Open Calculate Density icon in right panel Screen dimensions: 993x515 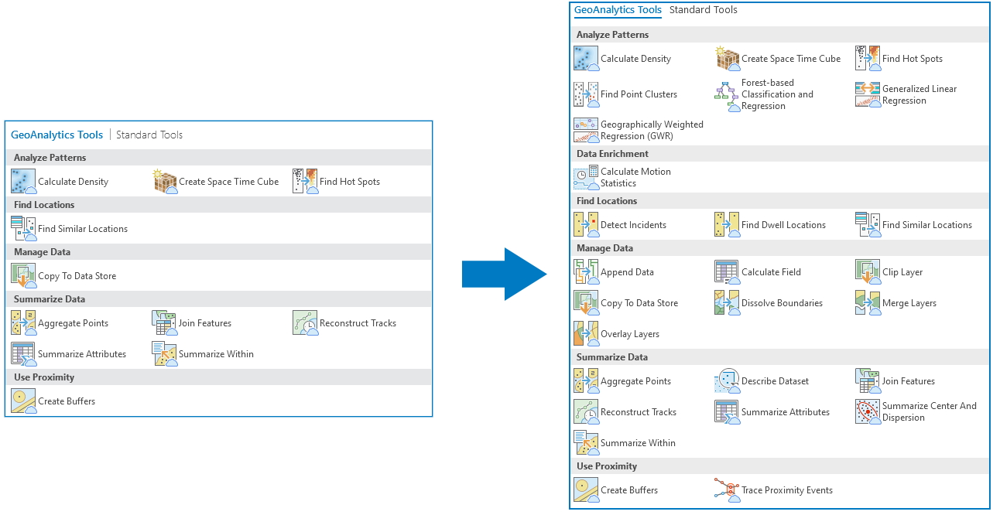(x=586, y=59)
